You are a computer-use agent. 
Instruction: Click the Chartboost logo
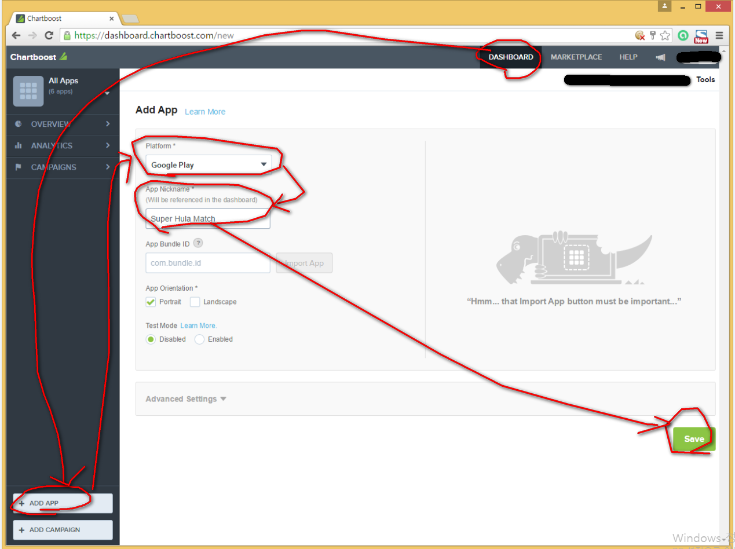coord(39,57)
